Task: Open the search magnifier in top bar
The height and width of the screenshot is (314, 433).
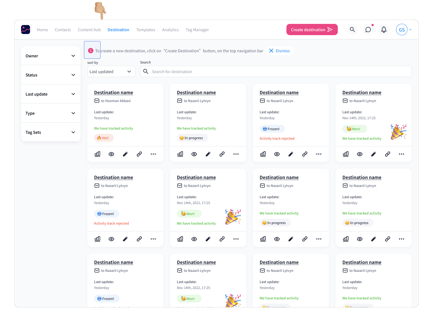Action: (x=352, y=30)
